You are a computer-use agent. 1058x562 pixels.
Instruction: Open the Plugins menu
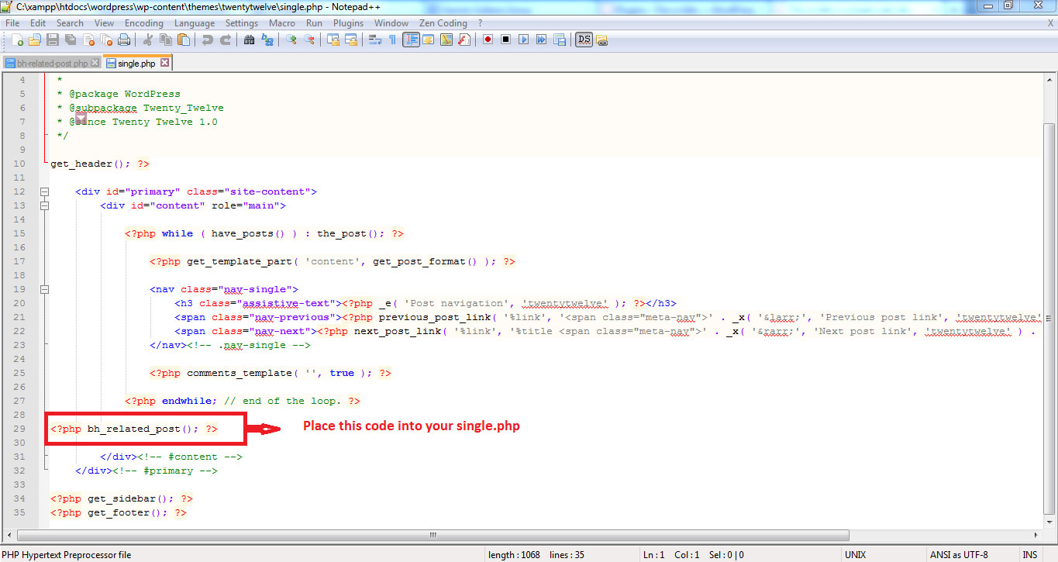348,23
